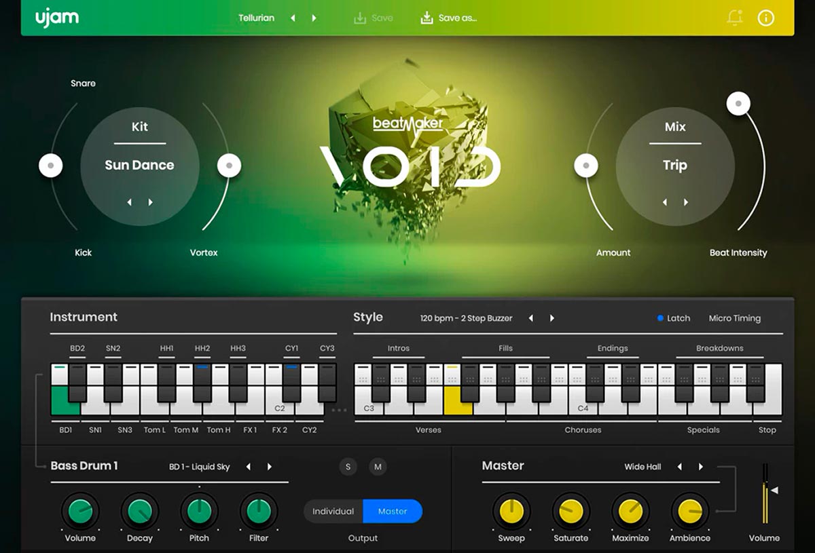The width and height of the screenshot is (815, 553).
Task: Click the Filter knob
Action: click(x=259, y=511)
